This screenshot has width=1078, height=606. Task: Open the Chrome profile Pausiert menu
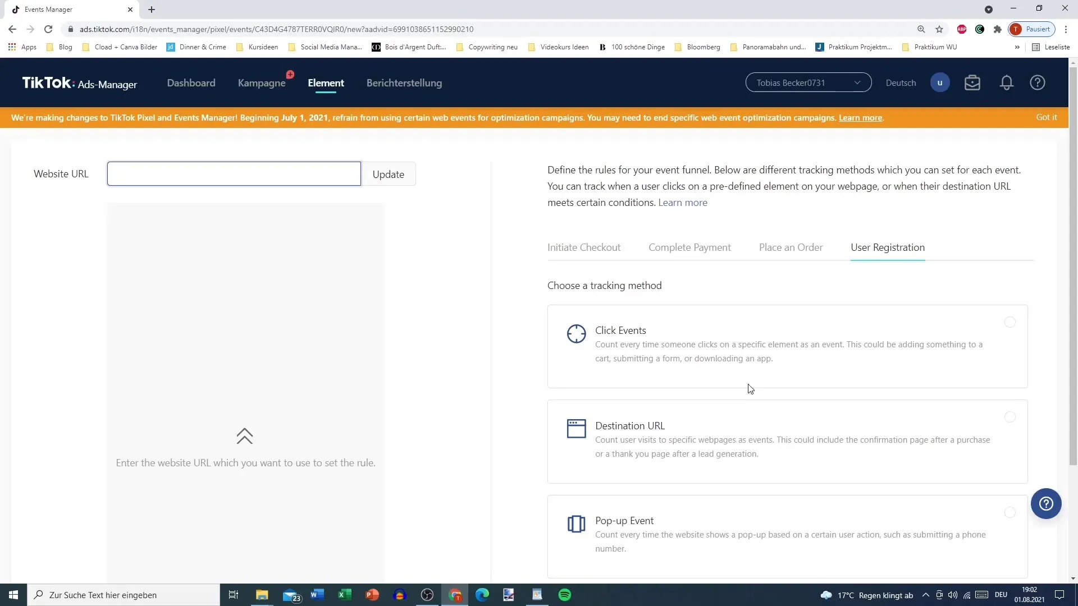[1031, 29]
